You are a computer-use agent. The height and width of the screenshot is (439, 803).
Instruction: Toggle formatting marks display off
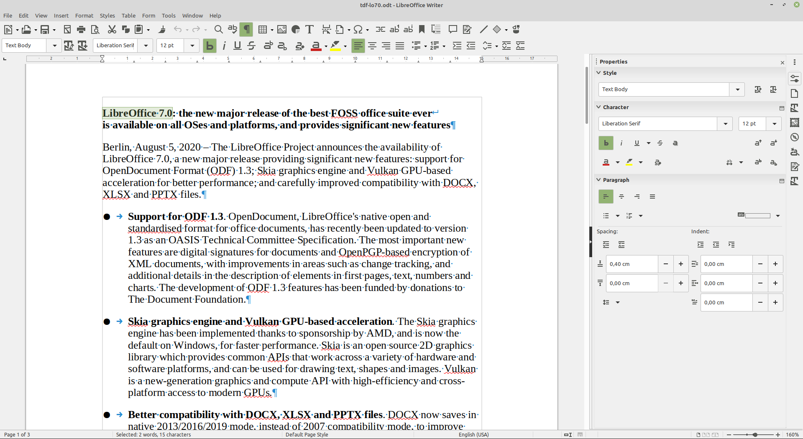(246, 29)
